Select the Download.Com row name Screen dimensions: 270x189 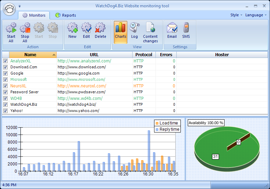(x=24, y=67)
